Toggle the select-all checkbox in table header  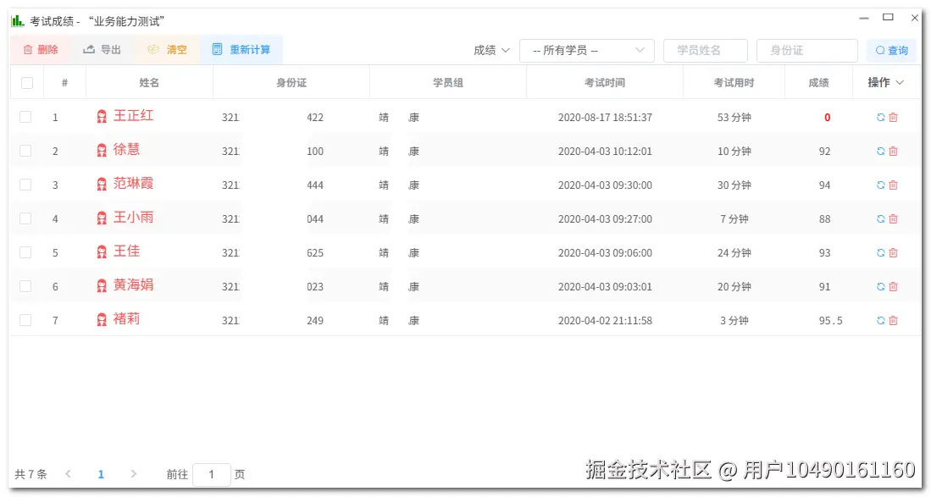tap(25, 81)
